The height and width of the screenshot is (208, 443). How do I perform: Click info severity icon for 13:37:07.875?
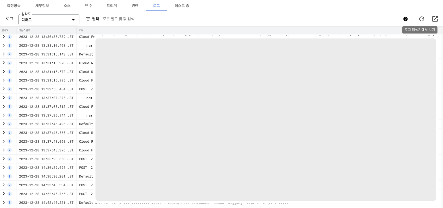(x=10, y=98)
